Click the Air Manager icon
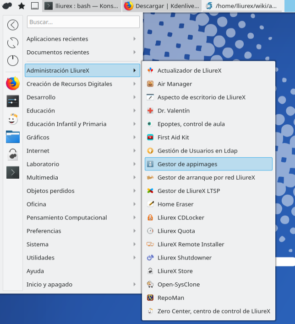This screenshot has width=295, height=324. [x=150, y=84]
